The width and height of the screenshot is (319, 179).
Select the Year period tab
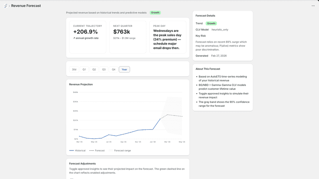pyautogui.click(x=124, y=70)
